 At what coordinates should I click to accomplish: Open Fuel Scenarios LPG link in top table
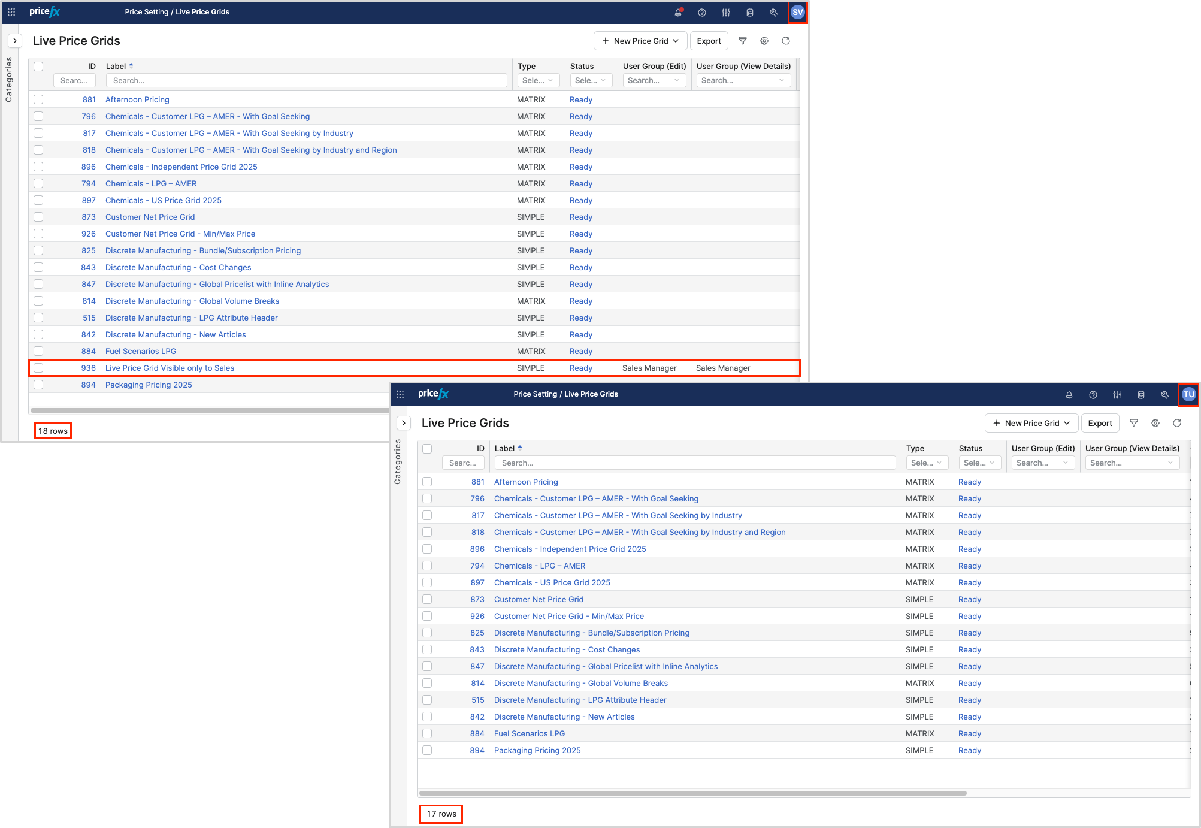141,351
